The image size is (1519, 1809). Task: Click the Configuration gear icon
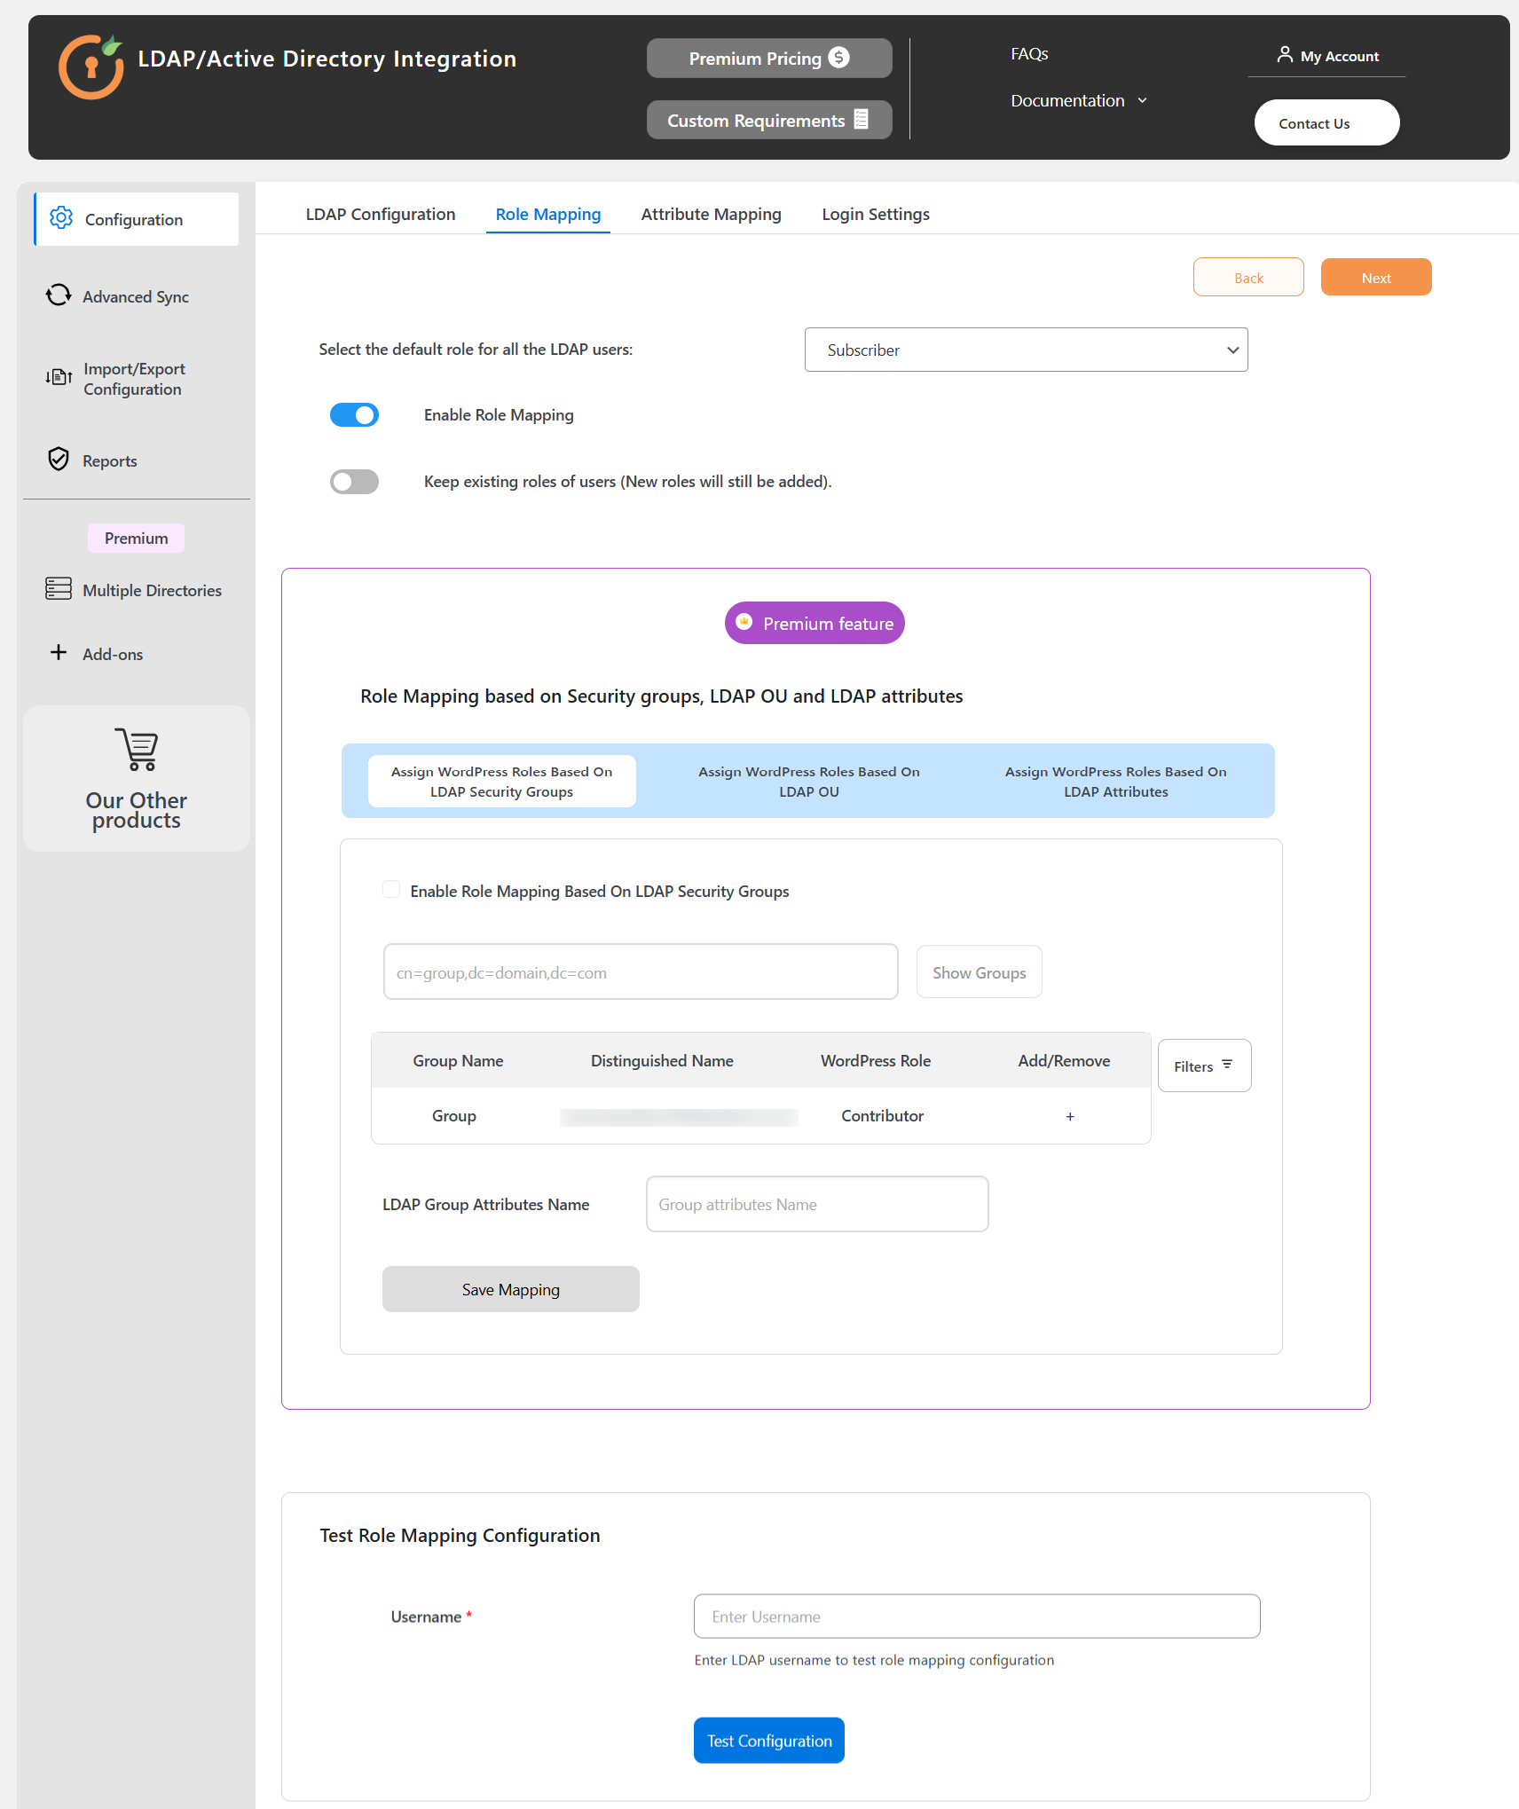click(61, 218)
